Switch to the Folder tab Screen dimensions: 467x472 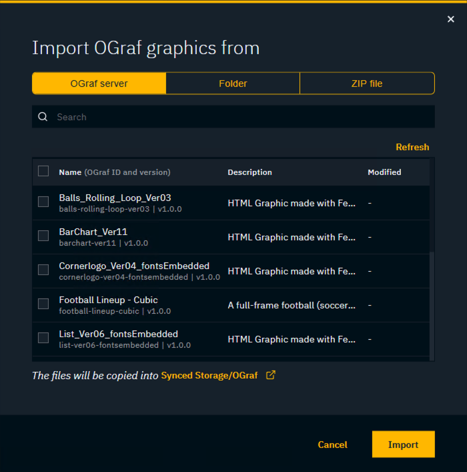[x=233, y=83]
